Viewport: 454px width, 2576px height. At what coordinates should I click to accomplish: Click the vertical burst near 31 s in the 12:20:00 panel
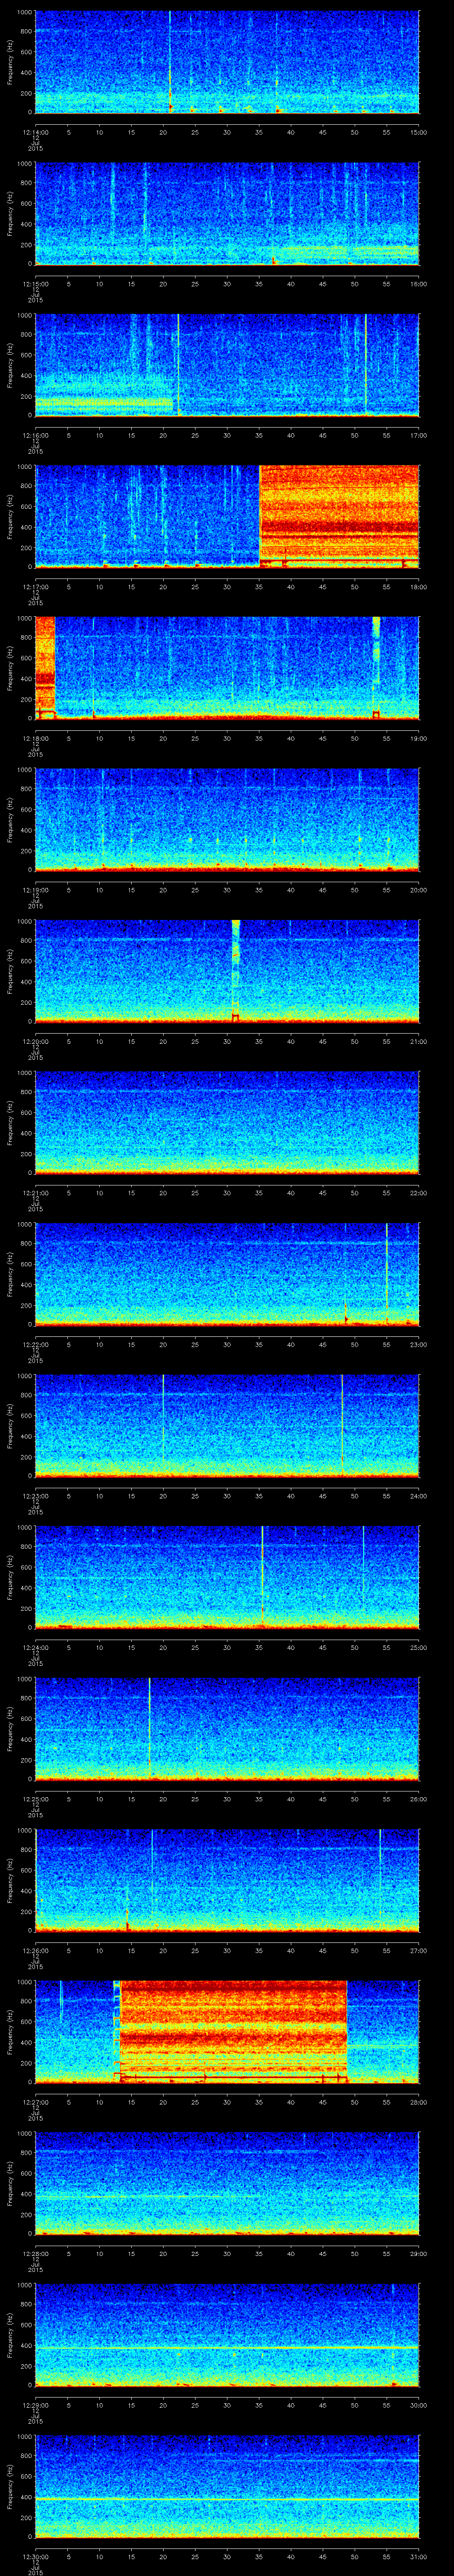pos(235,970)
